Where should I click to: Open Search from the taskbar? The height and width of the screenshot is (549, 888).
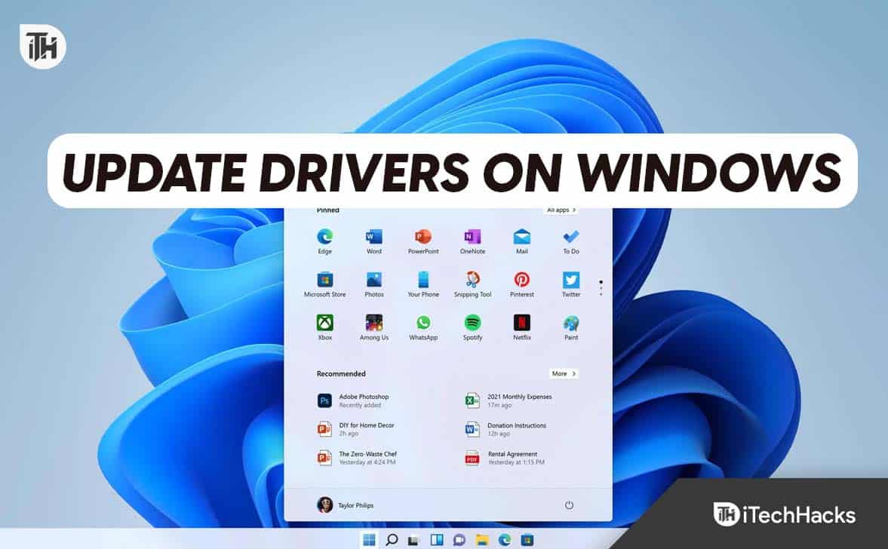[x=392, y=540]
